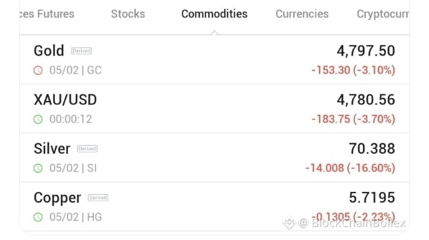Open the Copper commodity name link

[57, 198]
